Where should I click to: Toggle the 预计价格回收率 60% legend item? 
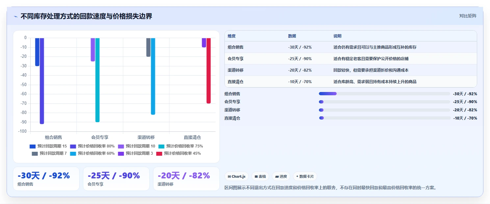pos(92,153)
